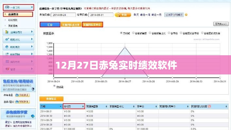Click the 和我联系 button beside 赤兔名品

pos(23,95)
